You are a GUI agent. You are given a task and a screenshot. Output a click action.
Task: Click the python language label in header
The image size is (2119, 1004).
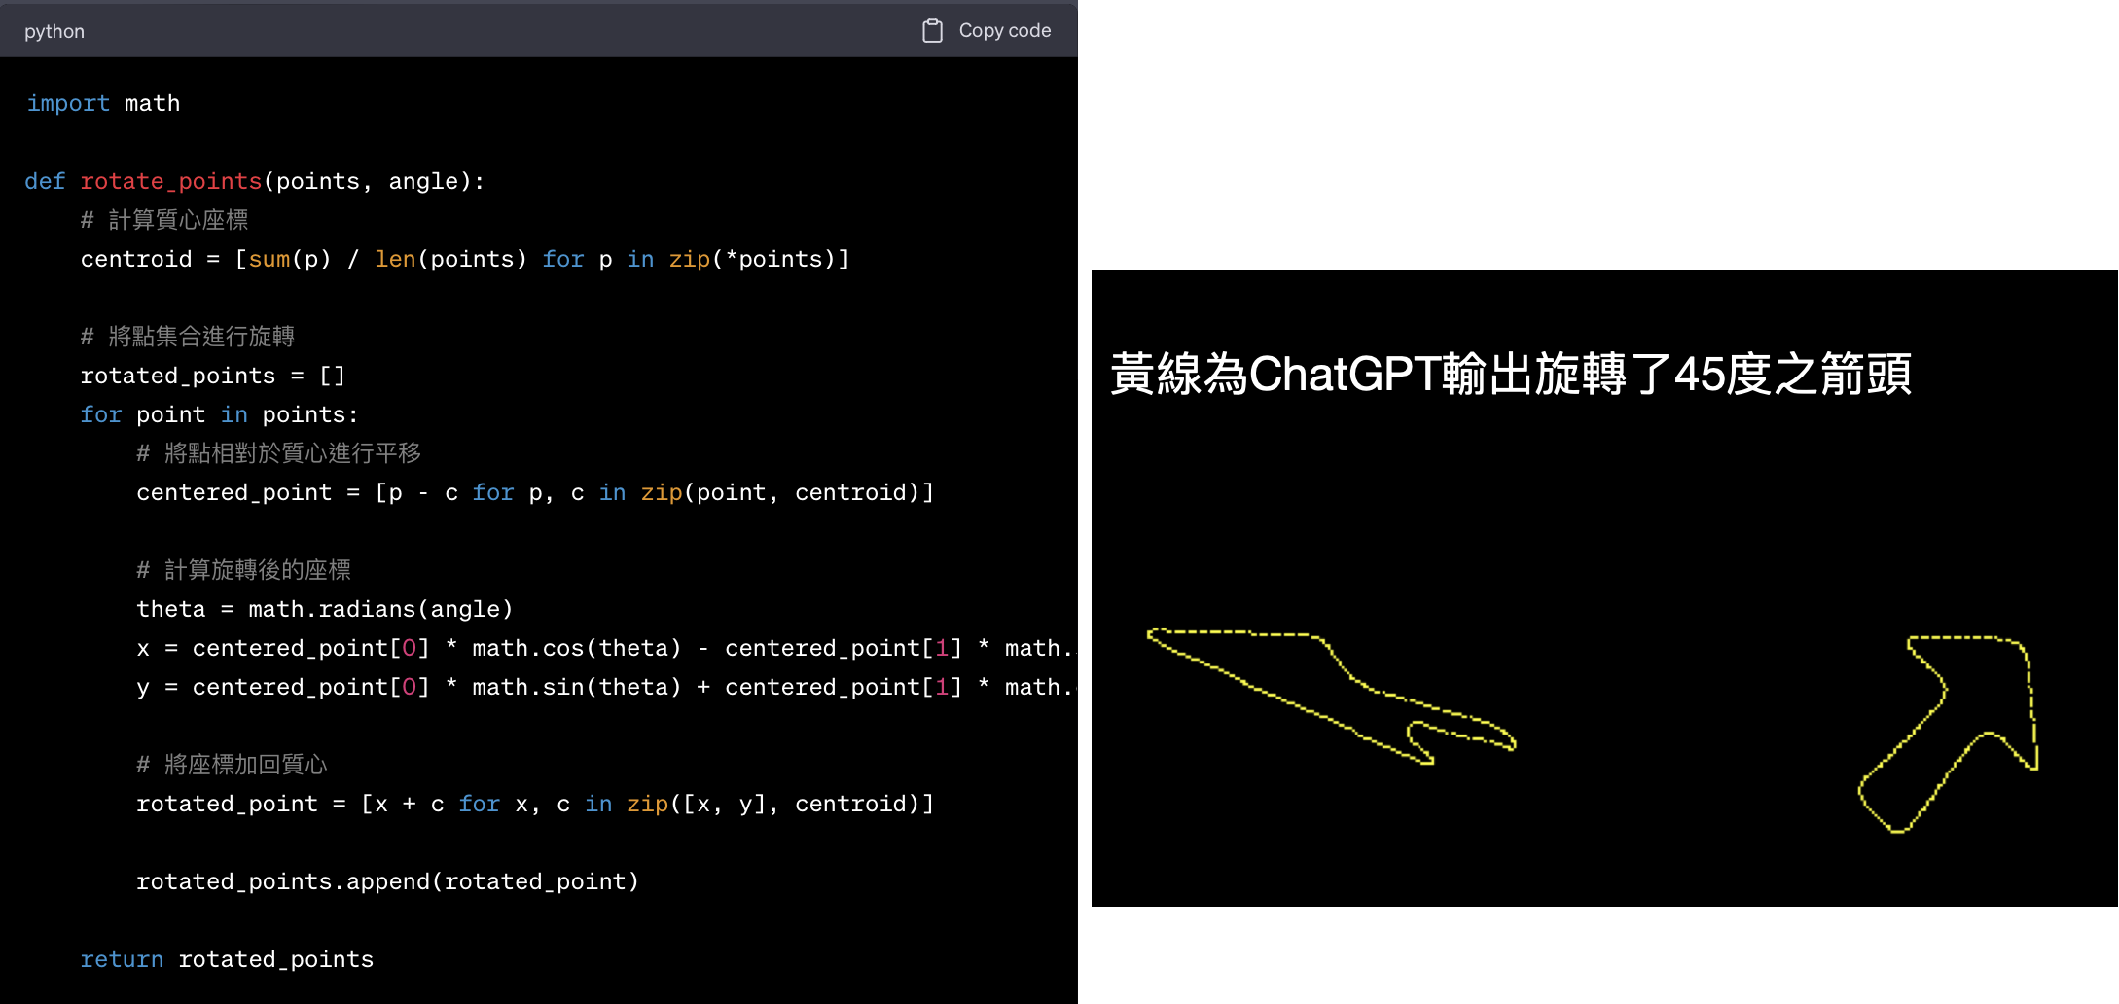54,31
